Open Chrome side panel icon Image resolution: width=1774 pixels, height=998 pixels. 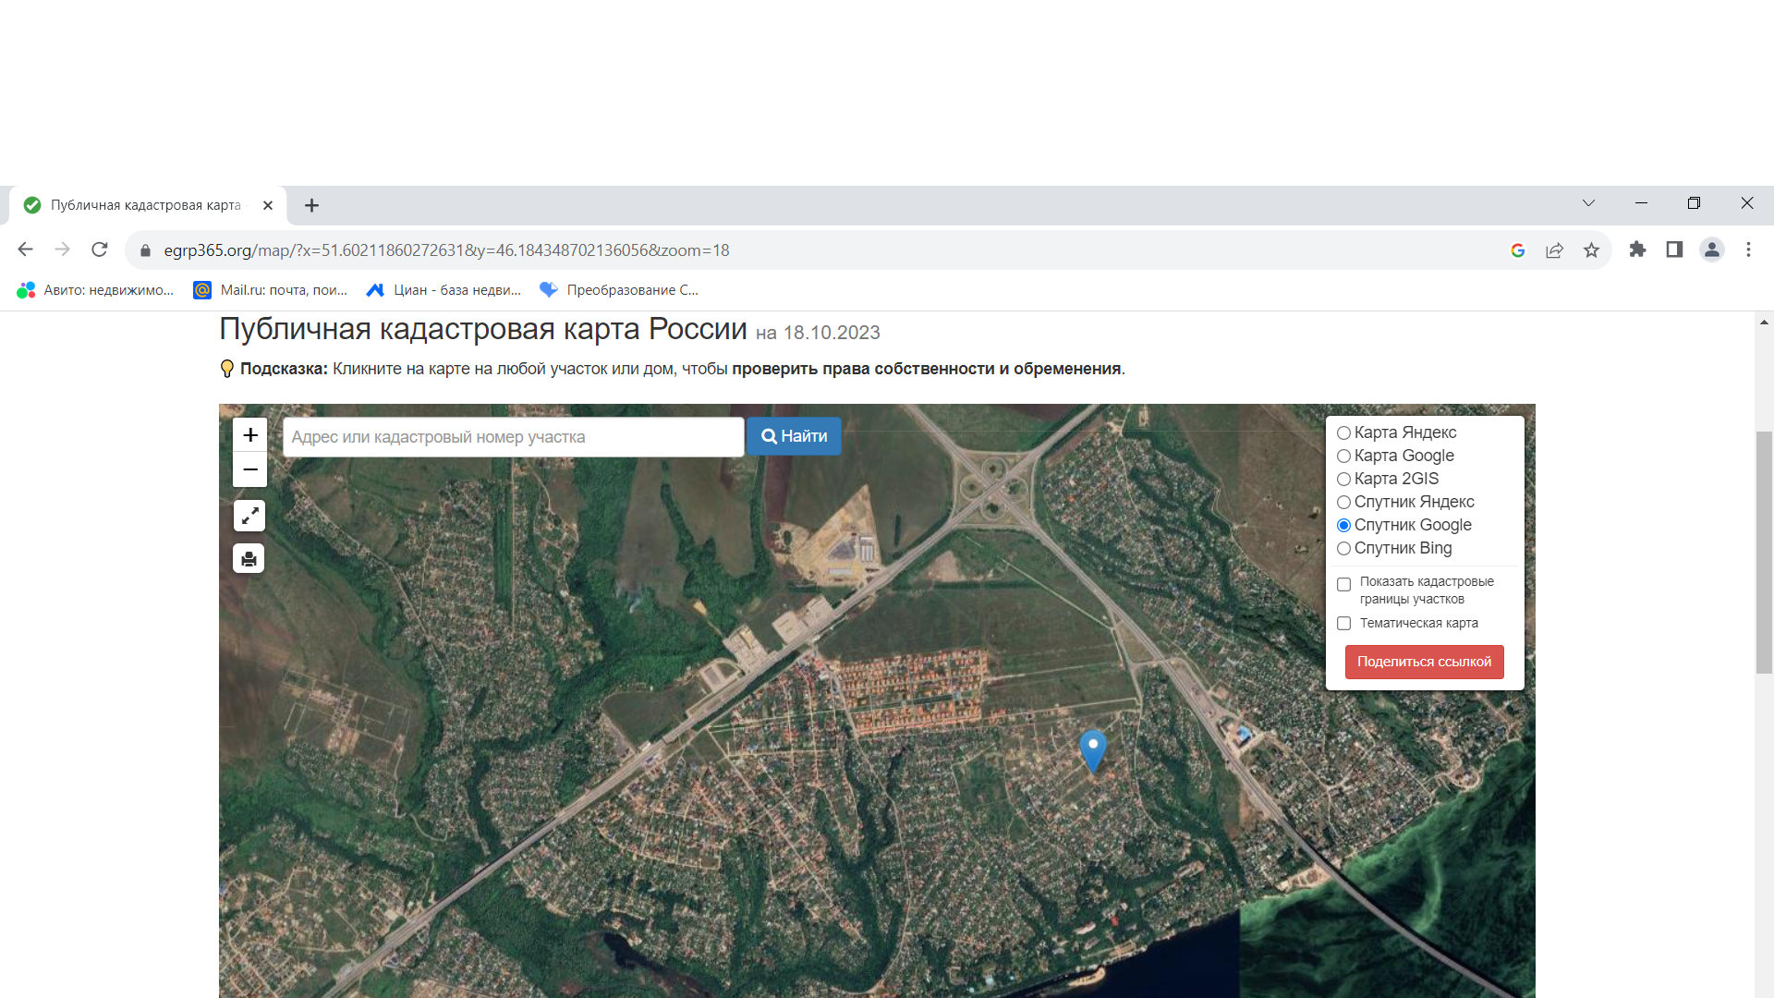pyautogui.click(x=1674, y=249)
